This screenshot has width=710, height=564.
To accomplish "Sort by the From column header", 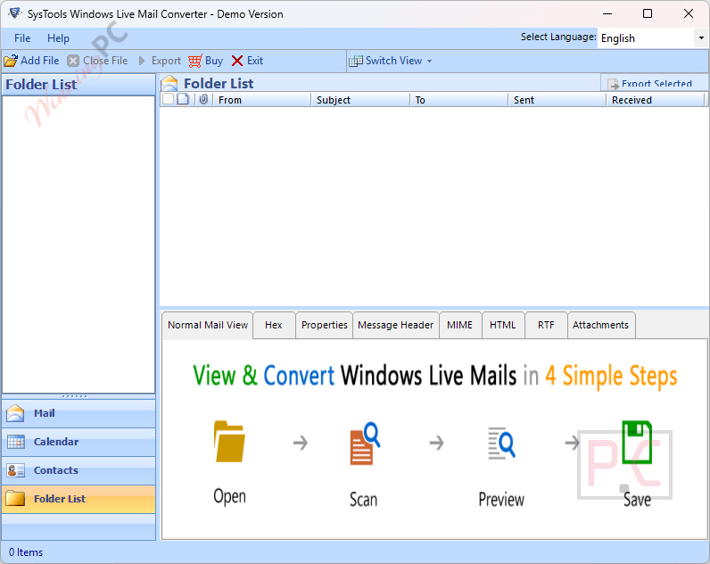I will click(x=261, y=100).
